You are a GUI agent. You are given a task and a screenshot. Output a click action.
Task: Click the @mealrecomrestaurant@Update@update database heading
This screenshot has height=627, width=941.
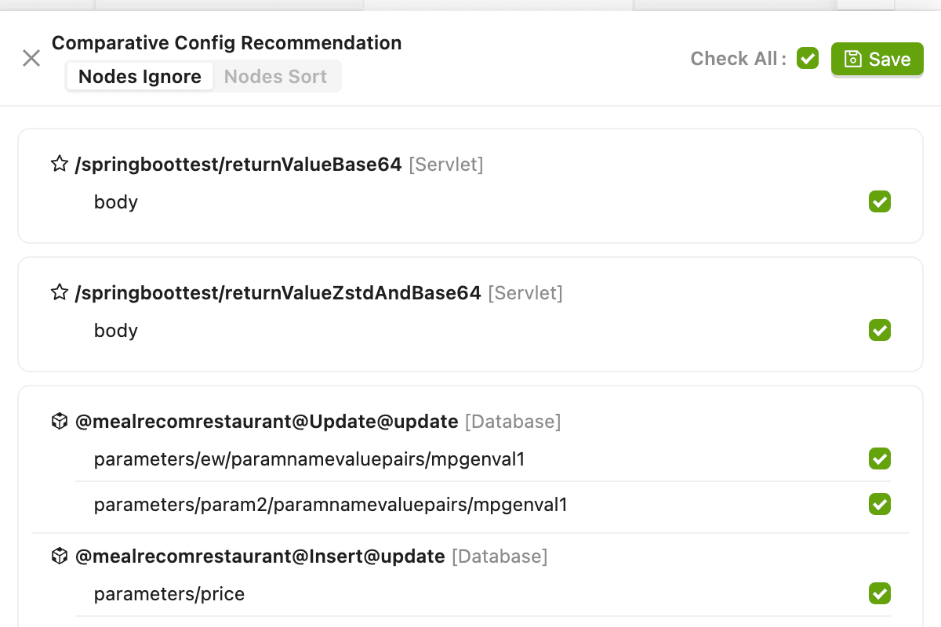coord(267,422)
